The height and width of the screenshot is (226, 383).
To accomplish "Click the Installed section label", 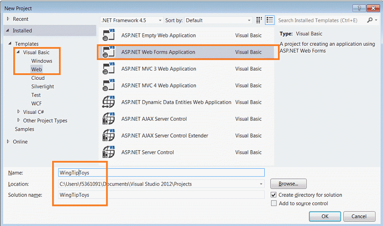I will (x=22, y=30).
